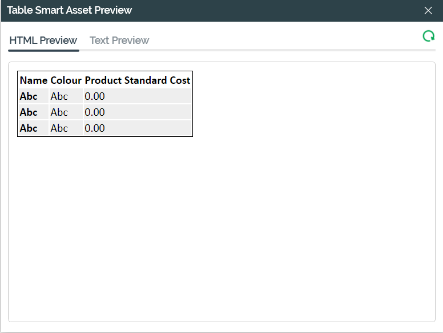The width and height of the screenshot is (443, 333).
Task: Click the Table Smart Asset Preview title text
Action: coord(70,10)
